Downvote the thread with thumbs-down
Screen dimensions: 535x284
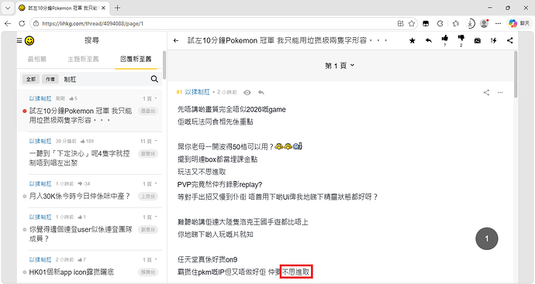[x=461, y=38]
